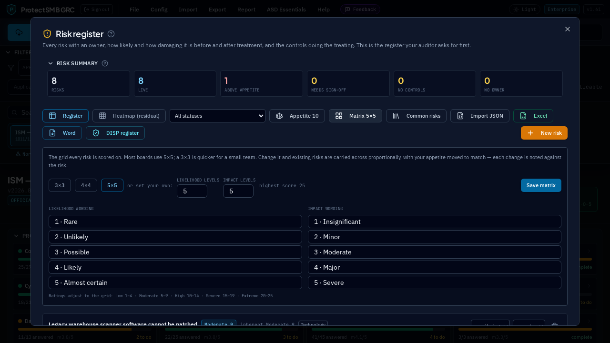
Task: Select the 4×4 matrix preset
Action: tap(86, 185)
